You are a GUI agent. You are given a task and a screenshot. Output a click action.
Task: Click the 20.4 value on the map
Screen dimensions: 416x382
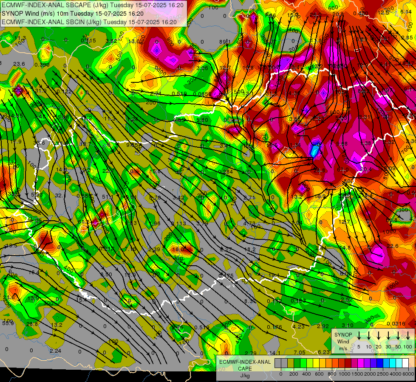[x=366, y=169]
